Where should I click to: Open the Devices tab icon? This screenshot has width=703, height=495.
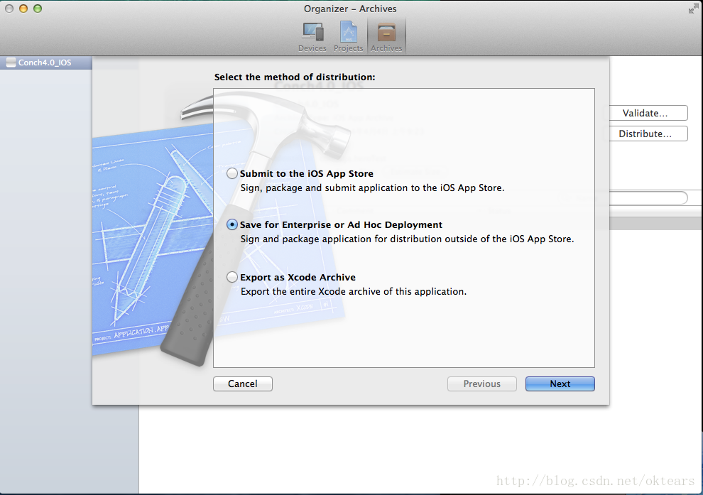312,32
